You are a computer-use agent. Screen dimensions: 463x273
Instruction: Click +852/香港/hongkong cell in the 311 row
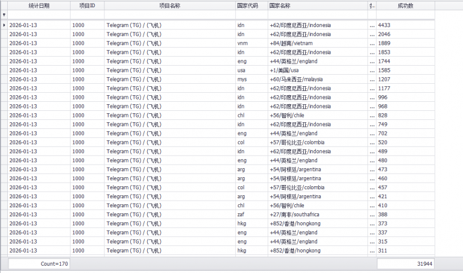click(318, 250)
